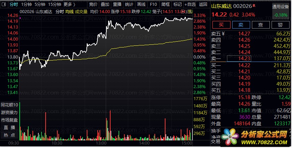Switch to the 分时 tab
The width and height of the screenshot is (293, 148).
tap(13, 4)
